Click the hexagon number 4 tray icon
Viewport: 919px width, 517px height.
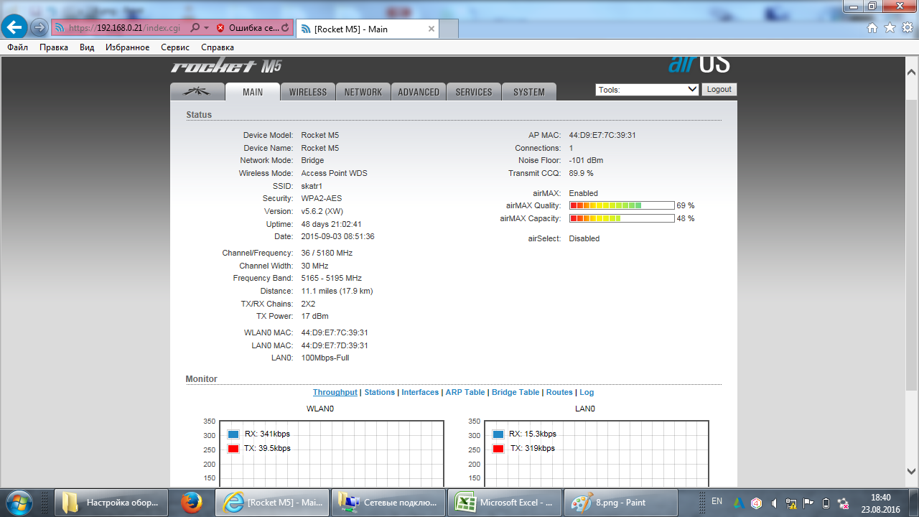(x=756, y=503)
